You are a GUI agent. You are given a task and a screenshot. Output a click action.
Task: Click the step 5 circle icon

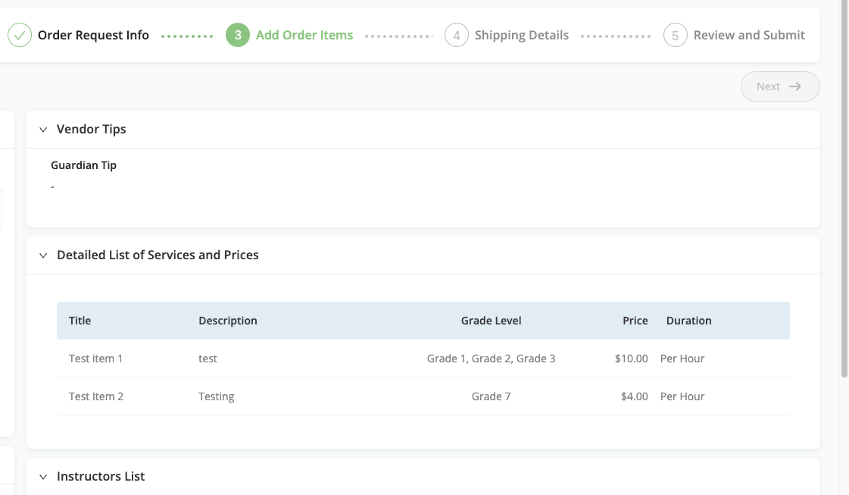pos(676,35)
